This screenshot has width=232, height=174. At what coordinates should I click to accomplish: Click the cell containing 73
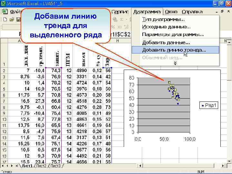(x=107, y=107)
